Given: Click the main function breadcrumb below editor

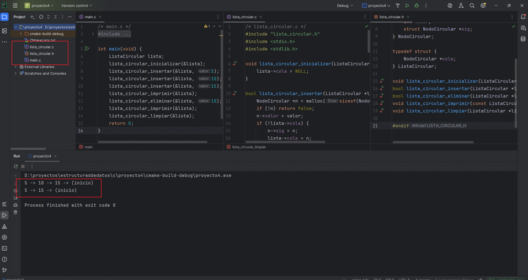Looking at the screenshot, I should (88, 147).
